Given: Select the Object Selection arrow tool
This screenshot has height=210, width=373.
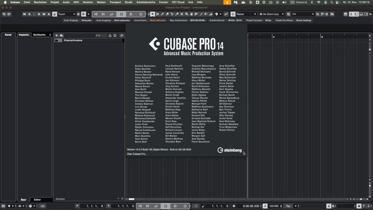Looking at the screenshot, I should [x=152, y=14].
